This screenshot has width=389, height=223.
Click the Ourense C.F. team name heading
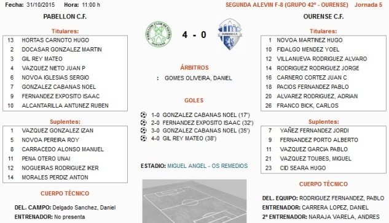(x=323, y=17)
